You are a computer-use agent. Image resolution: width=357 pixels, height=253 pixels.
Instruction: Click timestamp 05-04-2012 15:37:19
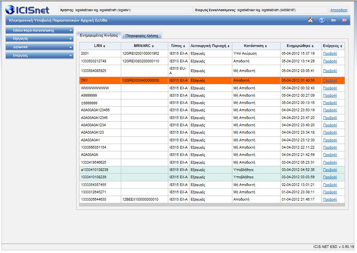298,54
